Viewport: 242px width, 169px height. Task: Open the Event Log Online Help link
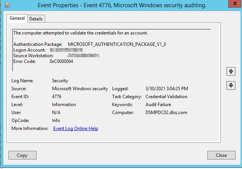point(76,128)
